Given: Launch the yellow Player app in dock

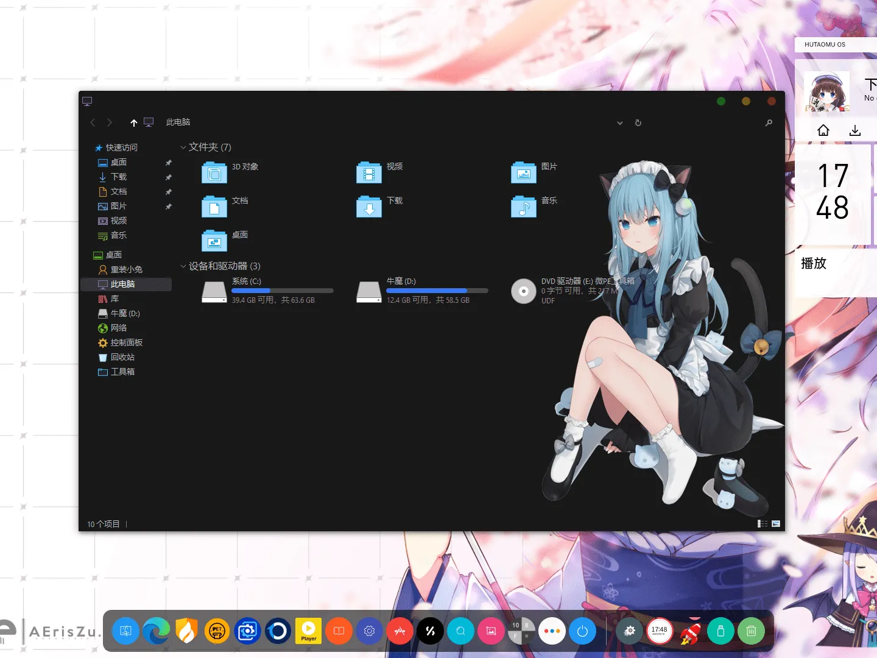Looking at the screenshot, I should 308,631.
